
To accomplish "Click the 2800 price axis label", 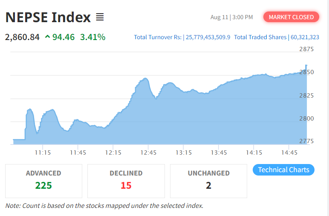I will pyautogui.click(x=306, y=118).
